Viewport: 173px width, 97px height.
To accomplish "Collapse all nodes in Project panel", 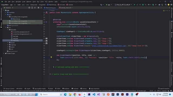I will coord(35,8).
